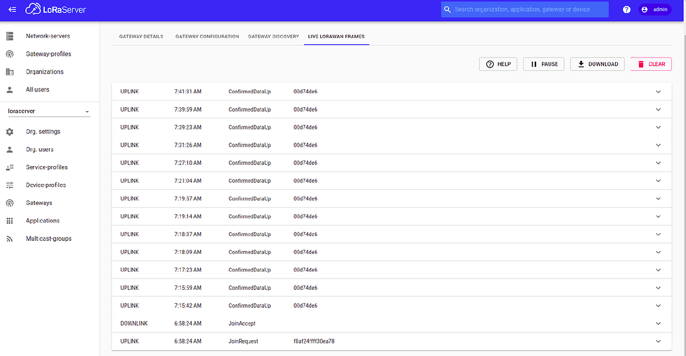Click the DevEUI f8af24fff30ea78
Viewport: 686px width, 356px height.
314,341
